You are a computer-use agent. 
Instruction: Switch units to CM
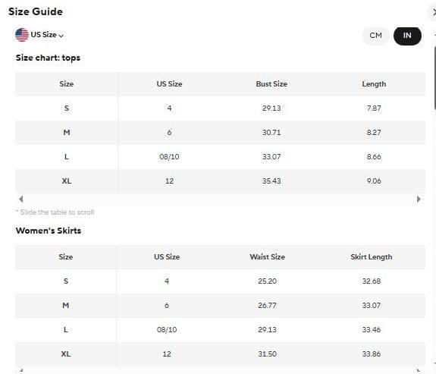click(x=375, y=36)
